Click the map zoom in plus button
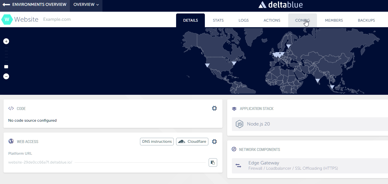The width and height of the screenshot is (388, 184). click(x=6, y=41)
